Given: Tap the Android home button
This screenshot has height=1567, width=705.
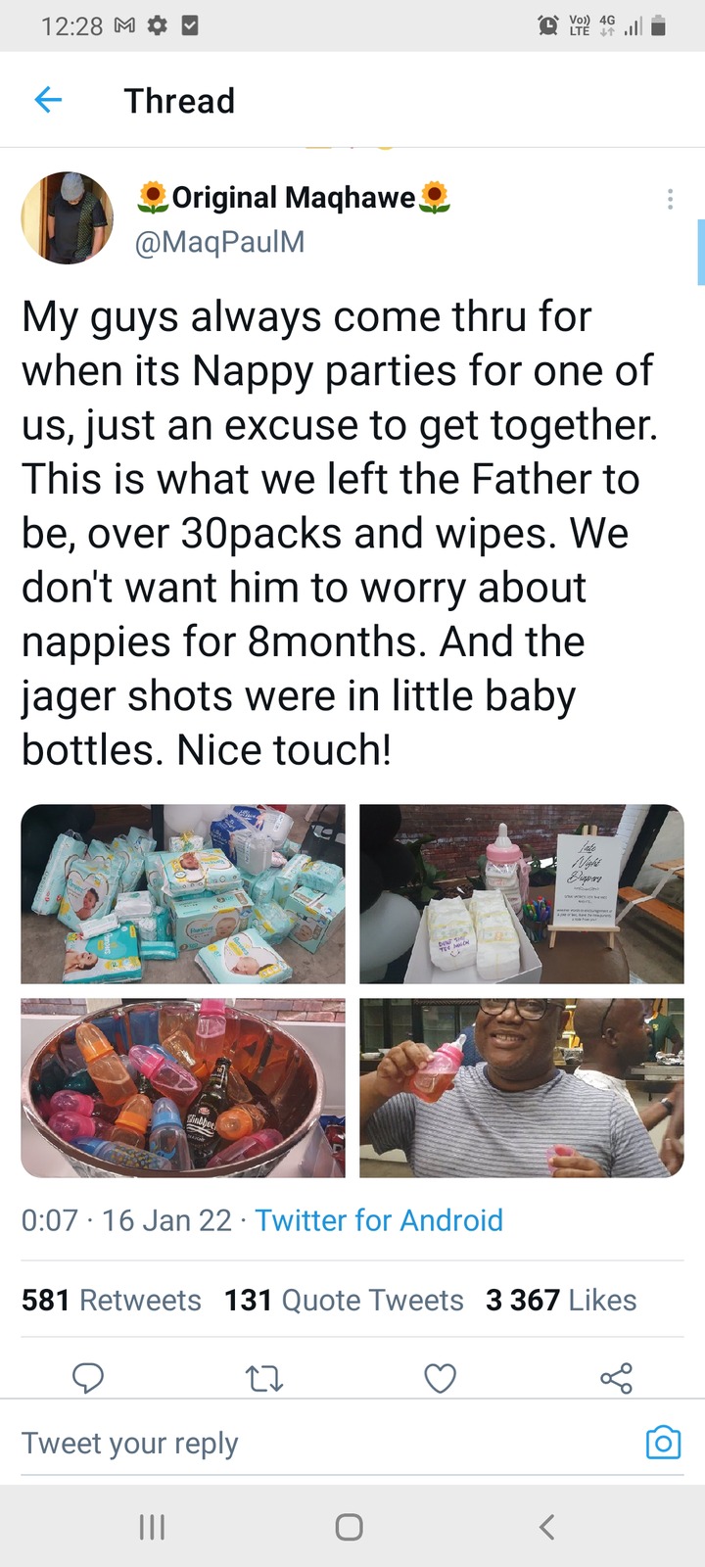Looking at the screenshot, I should point(350,1527).
